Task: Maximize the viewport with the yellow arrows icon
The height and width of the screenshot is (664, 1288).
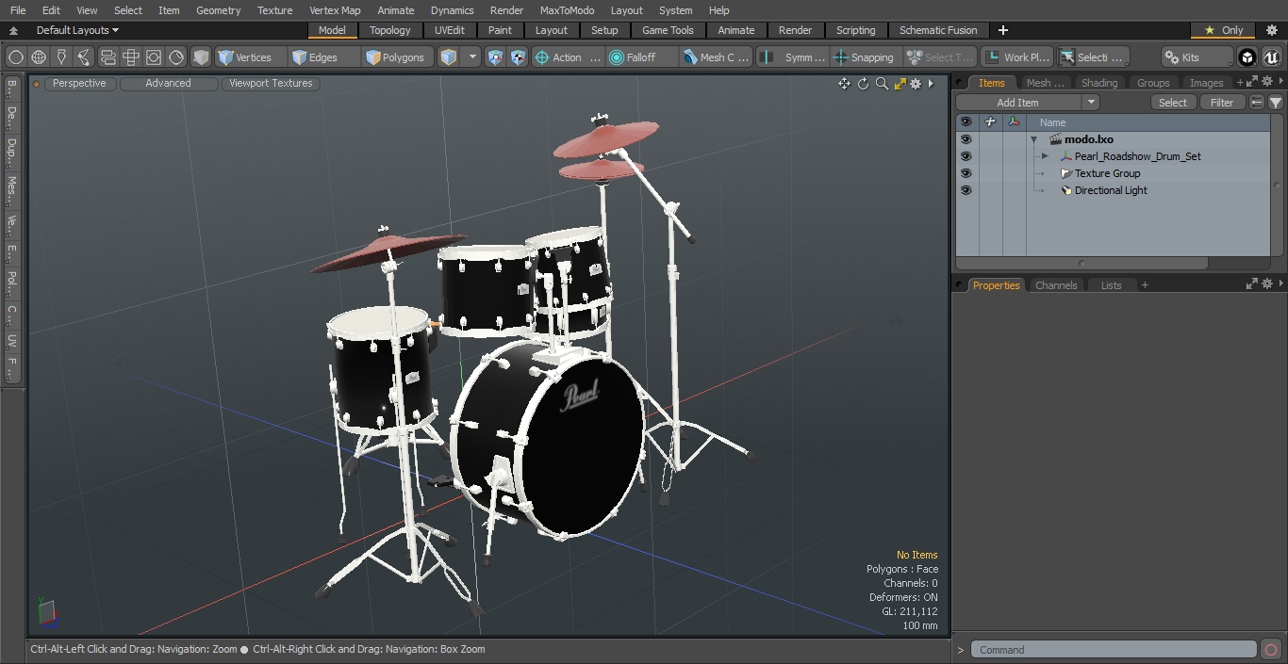Action: [x=900, y=84]
